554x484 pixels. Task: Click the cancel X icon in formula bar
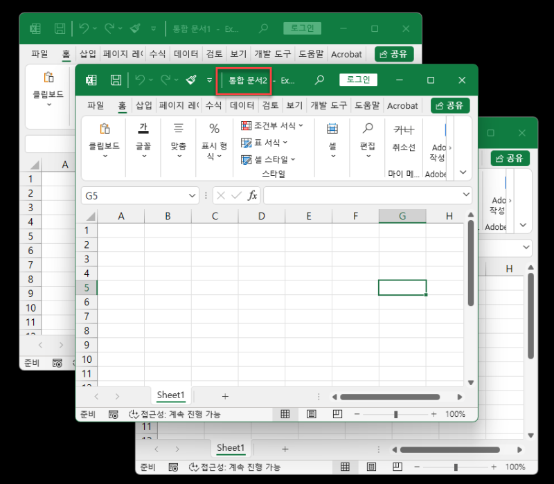221,195
